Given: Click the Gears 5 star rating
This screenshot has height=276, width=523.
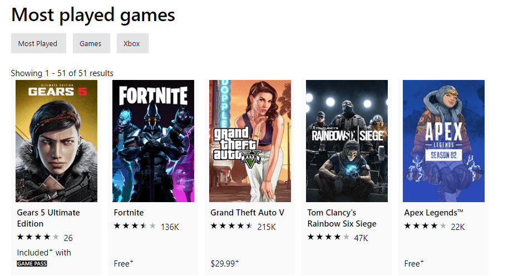Looking at the screenshot, I should [38, 238].
